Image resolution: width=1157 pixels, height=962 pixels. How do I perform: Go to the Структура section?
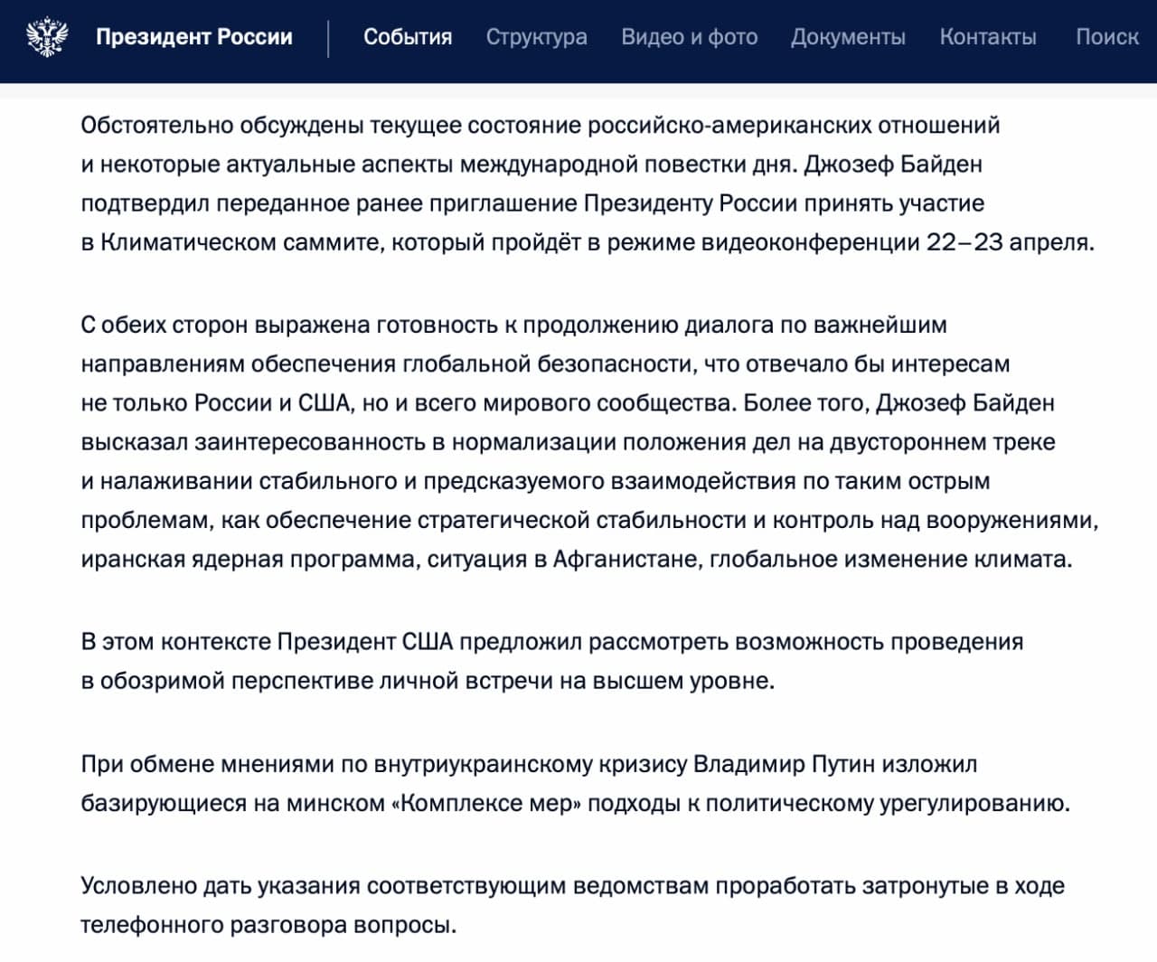536,37
